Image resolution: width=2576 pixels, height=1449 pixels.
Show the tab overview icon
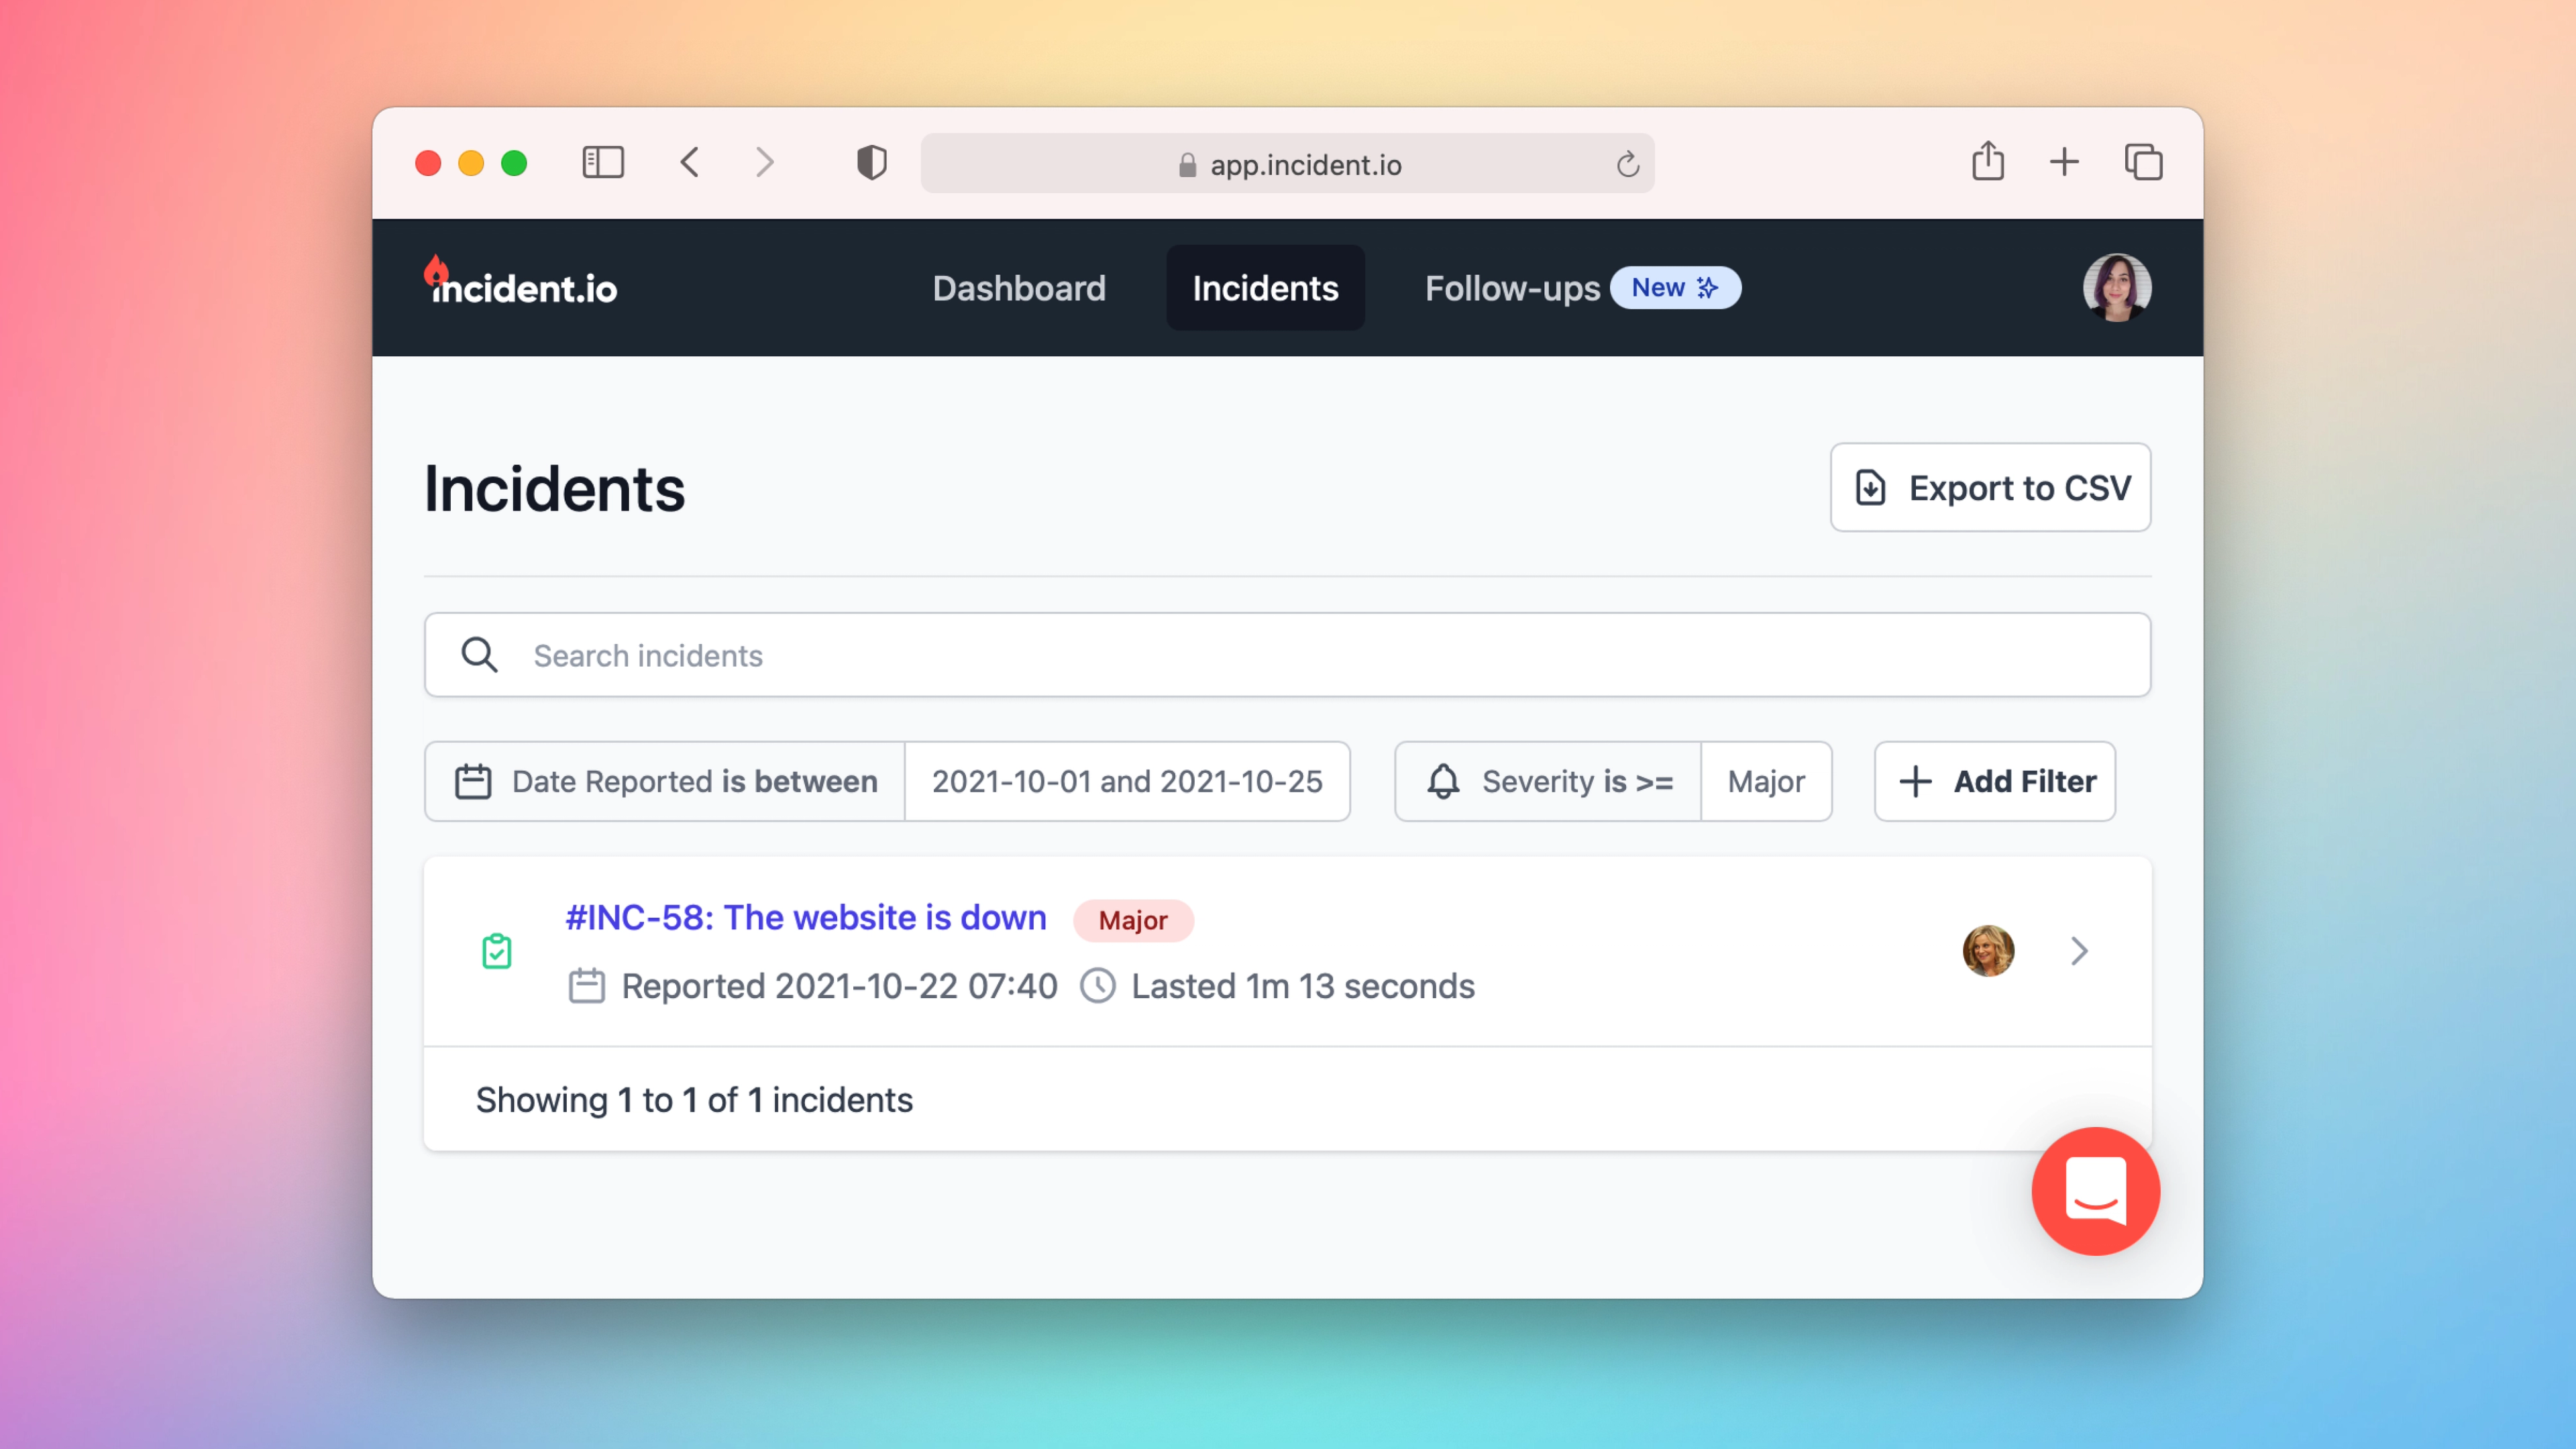[2144, 162]
